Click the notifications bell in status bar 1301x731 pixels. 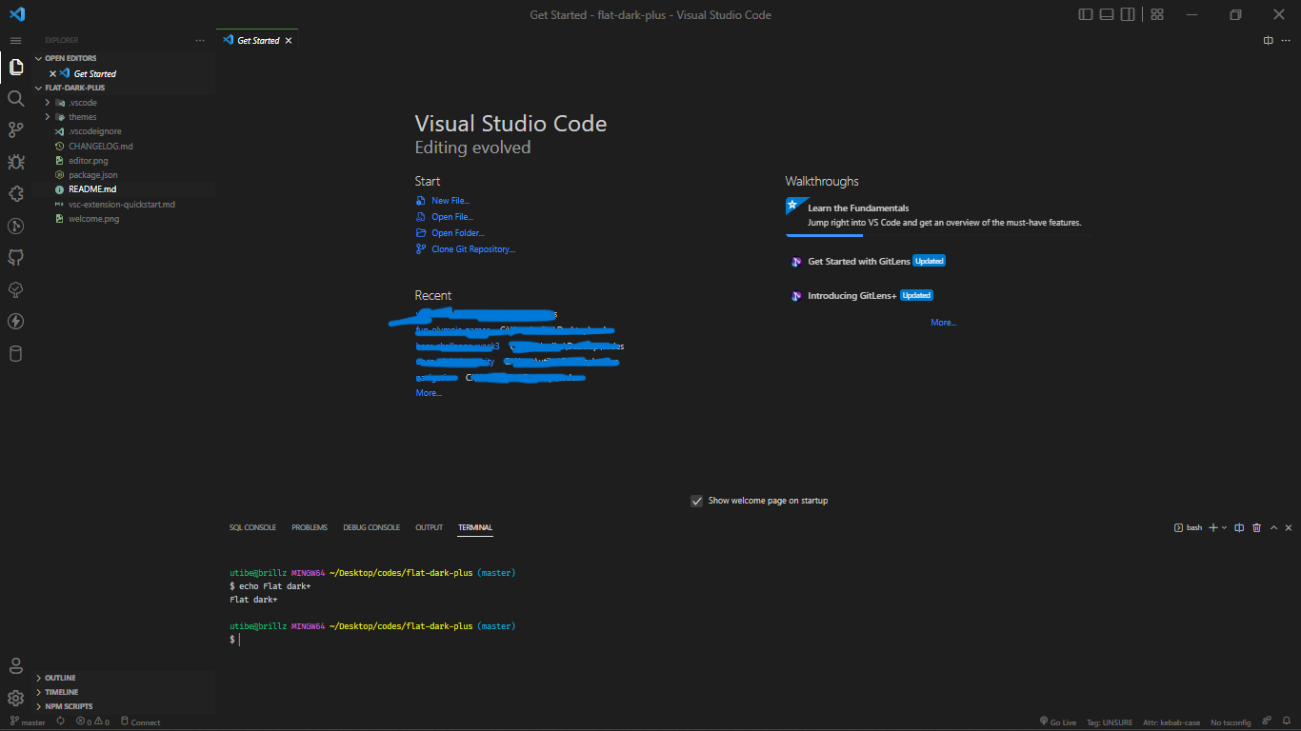click(x=1287, y=721)
